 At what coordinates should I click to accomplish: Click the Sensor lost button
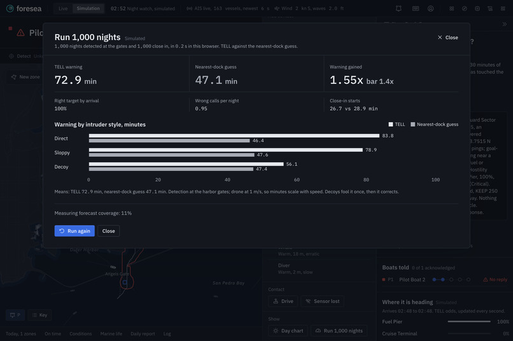pos(322,301)
